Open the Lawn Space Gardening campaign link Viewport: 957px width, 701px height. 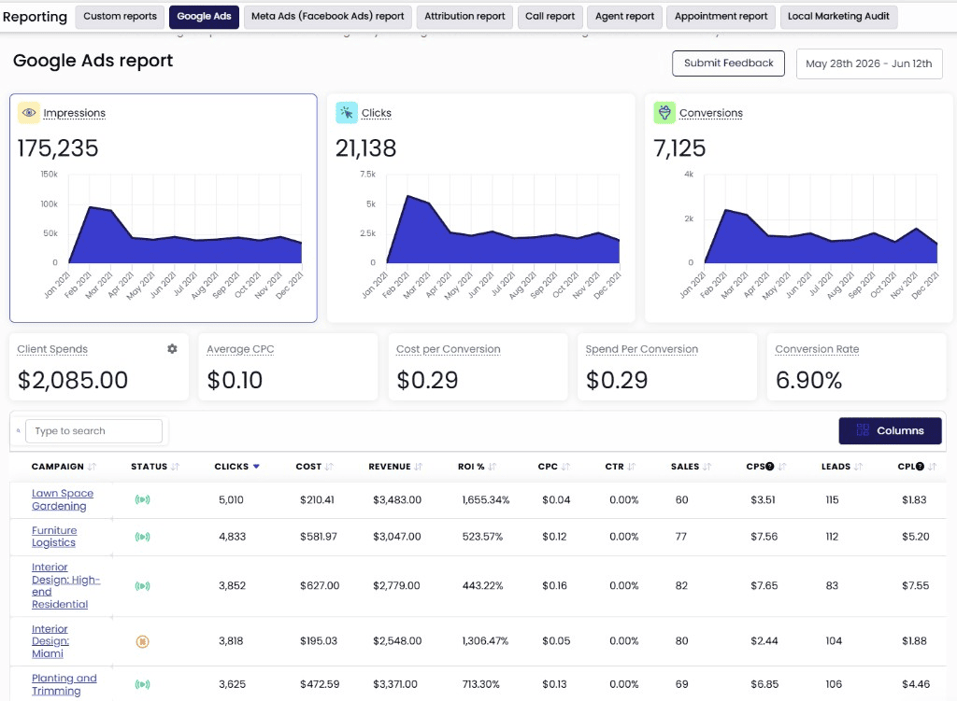pos(63,499)
